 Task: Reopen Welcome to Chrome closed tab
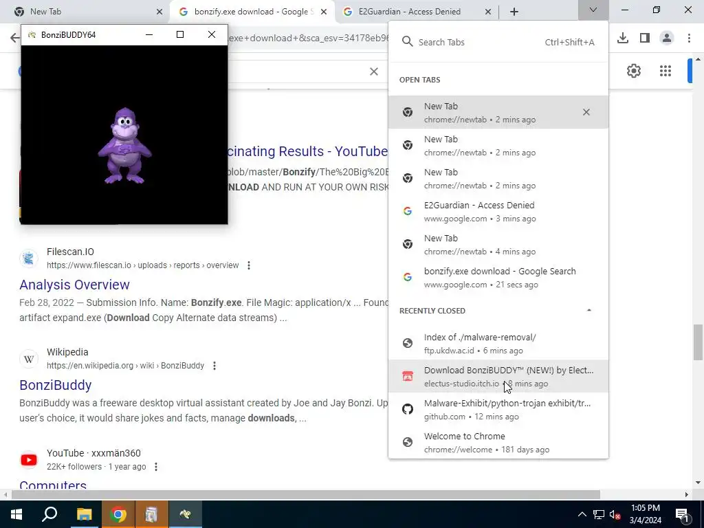pos(498,442)
